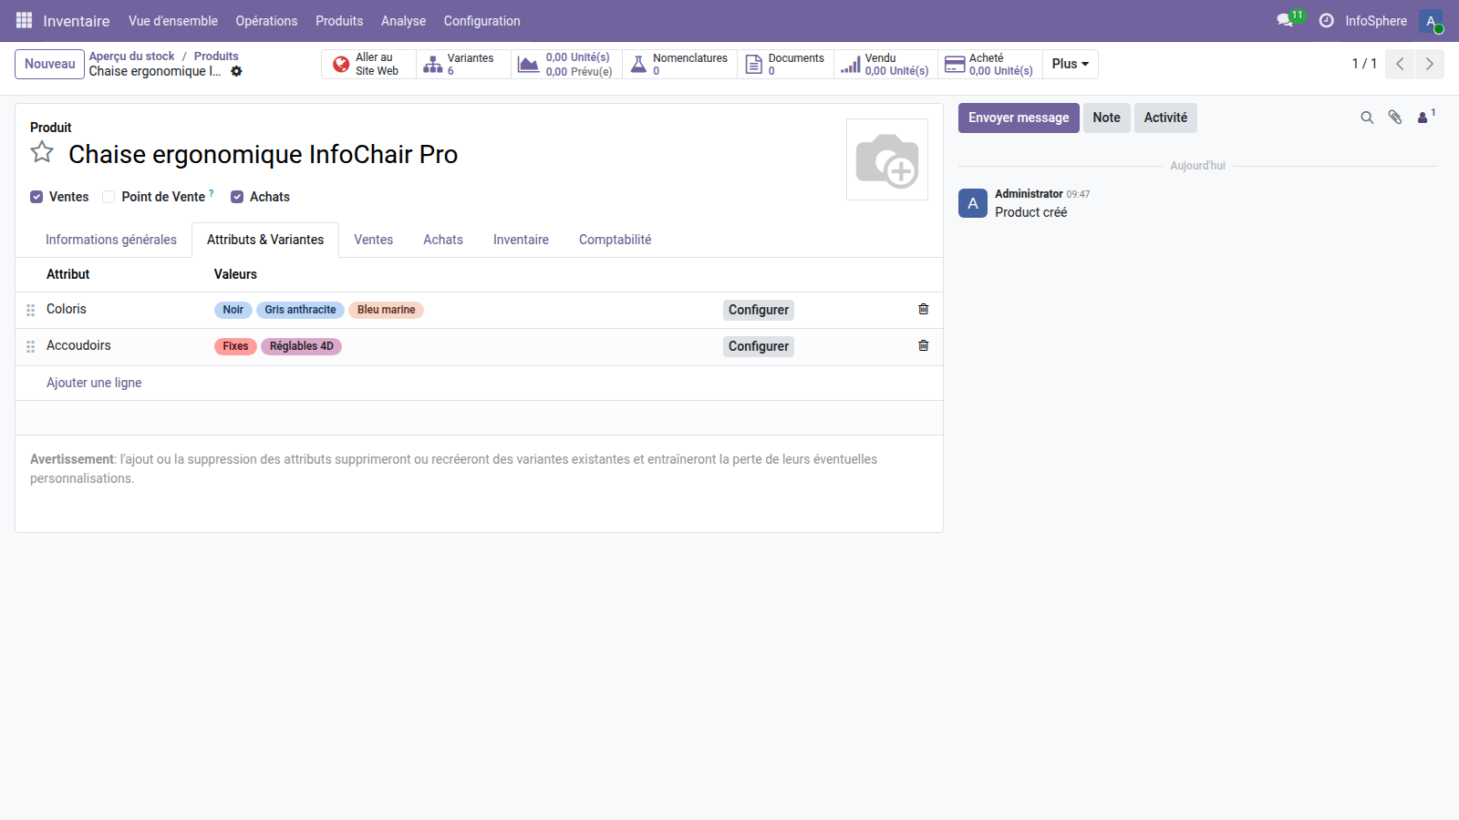
Task: Delete the Coloris attribute line
Action: pos(923,310)
